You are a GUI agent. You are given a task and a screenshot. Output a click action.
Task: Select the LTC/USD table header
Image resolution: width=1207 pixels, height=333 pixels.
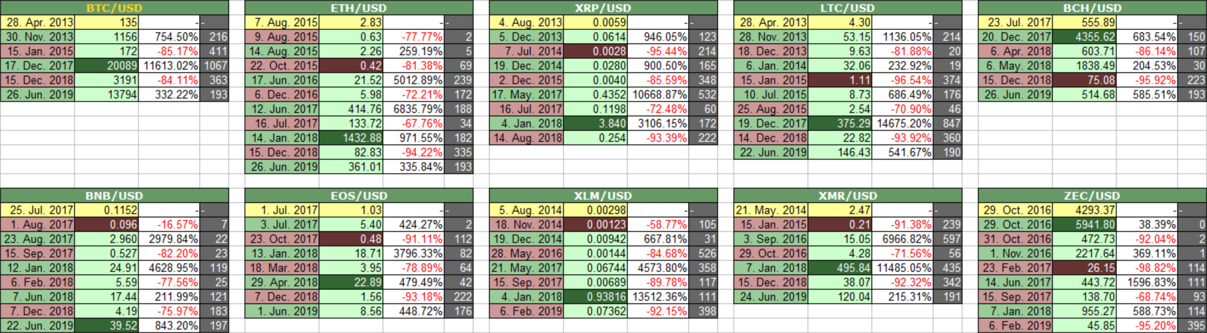pyautogui.click(x=848, y=8)
